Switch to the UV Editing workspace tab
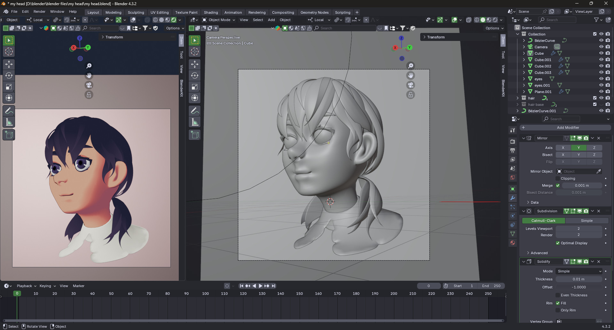 click(160, 12)
